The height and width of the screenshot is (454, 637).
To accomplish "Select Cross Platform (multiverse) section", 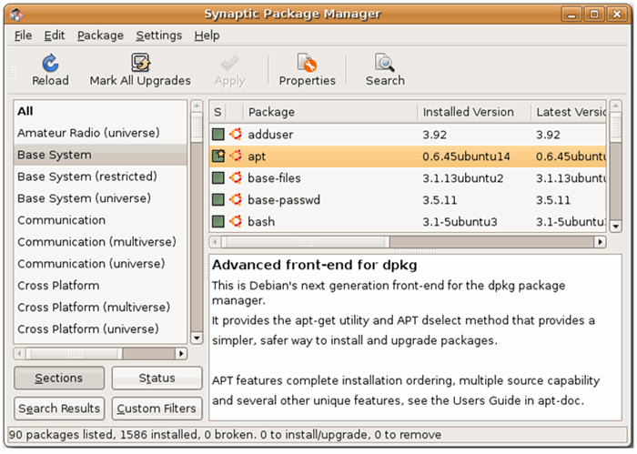I will pyautogui.click(x=100, y=308).
